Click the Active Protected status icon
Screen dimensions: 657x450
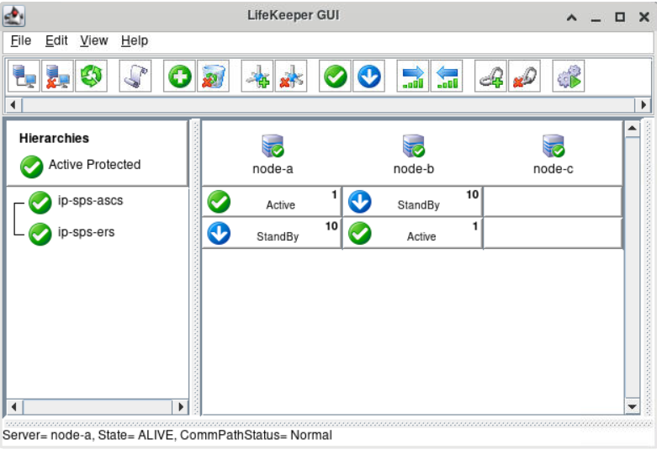(x=31, y=167)
